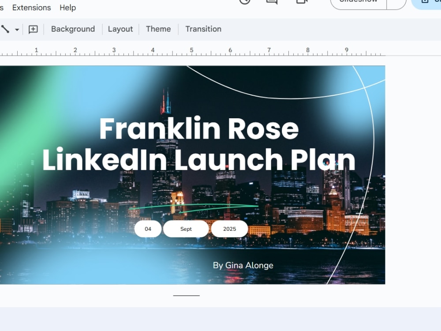The image size is (441, 331).
Task: Open the Help menu
Action: tap(68, 8)
